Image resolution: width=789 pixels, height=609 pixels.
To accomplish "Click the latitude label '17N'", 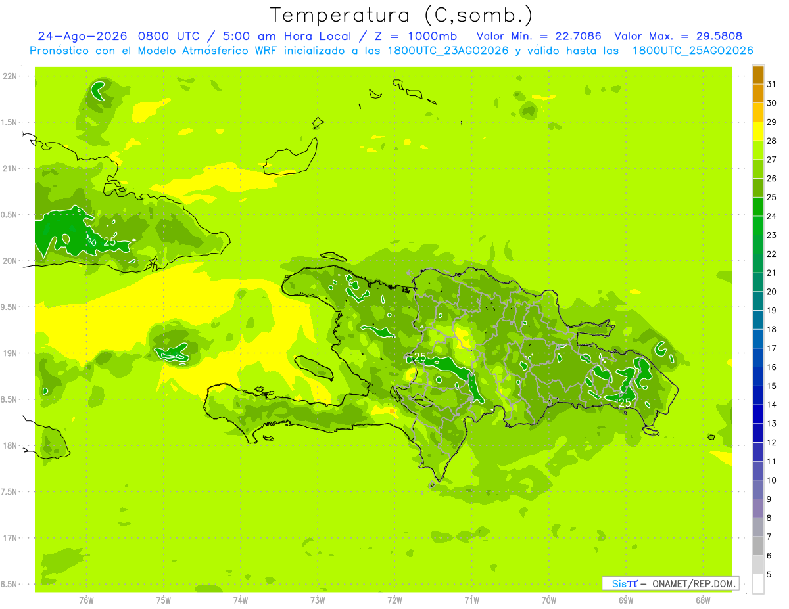I will coord(10,538).
